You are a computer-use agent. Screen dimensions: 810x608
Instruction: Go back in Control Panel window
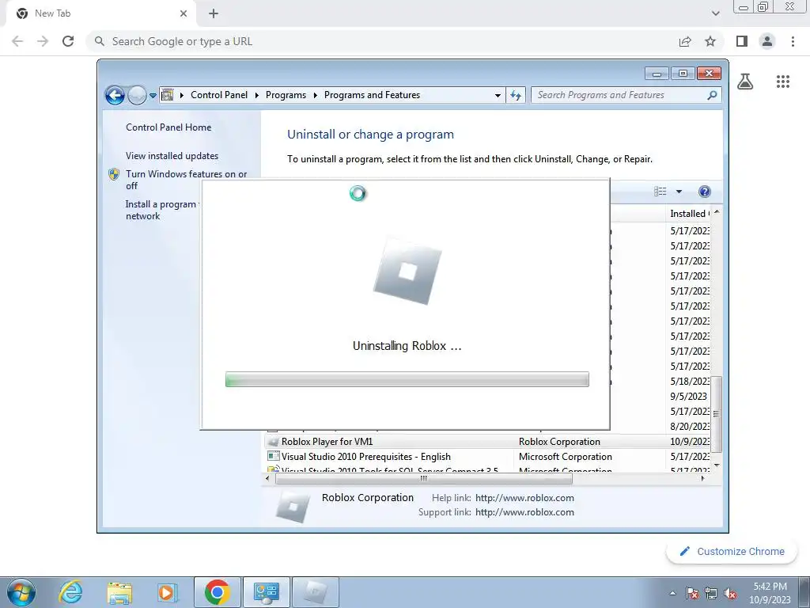click(x=115, y=95)
